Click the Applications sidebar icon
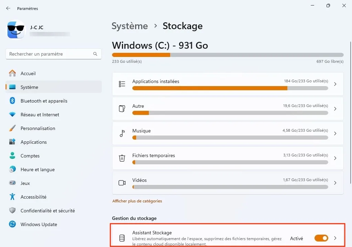This screenshot has width=352, height=247. click(12, 142)
